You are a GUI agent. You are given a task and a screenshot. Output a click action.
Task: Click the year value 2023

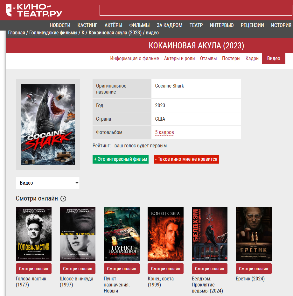coord(160,106)
